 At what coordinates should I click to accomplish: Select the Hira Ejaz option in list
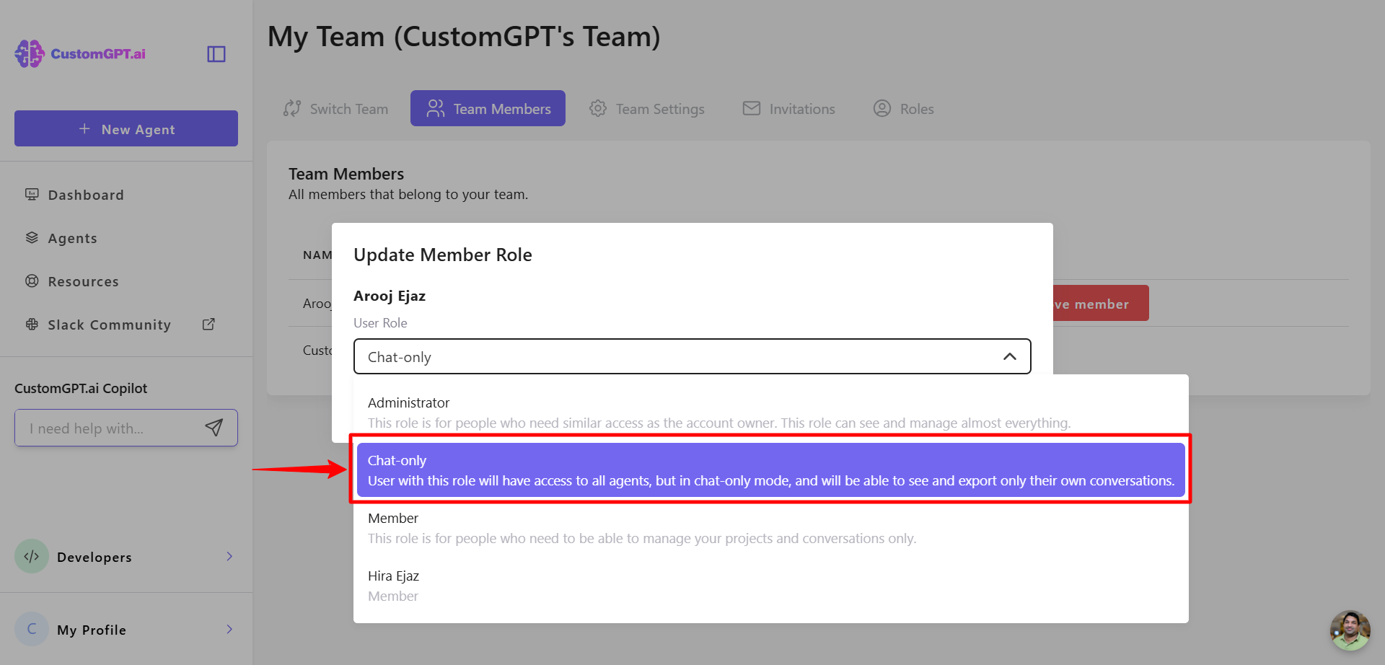click(x=770, y=586)
